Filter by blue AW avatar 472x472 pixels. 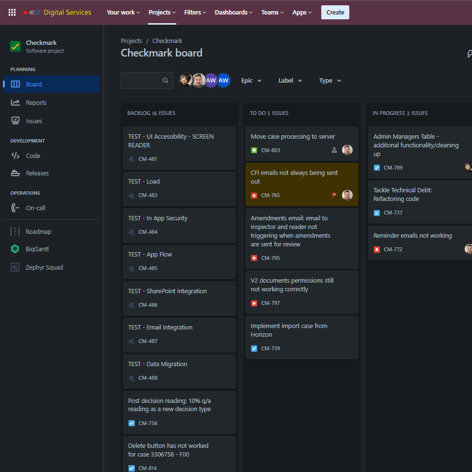tap(223, 80)
